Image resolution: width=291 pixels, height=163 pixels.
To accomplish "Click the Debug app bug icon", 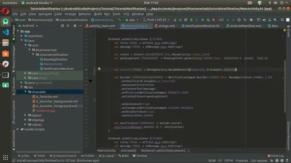I will point(191,20).
